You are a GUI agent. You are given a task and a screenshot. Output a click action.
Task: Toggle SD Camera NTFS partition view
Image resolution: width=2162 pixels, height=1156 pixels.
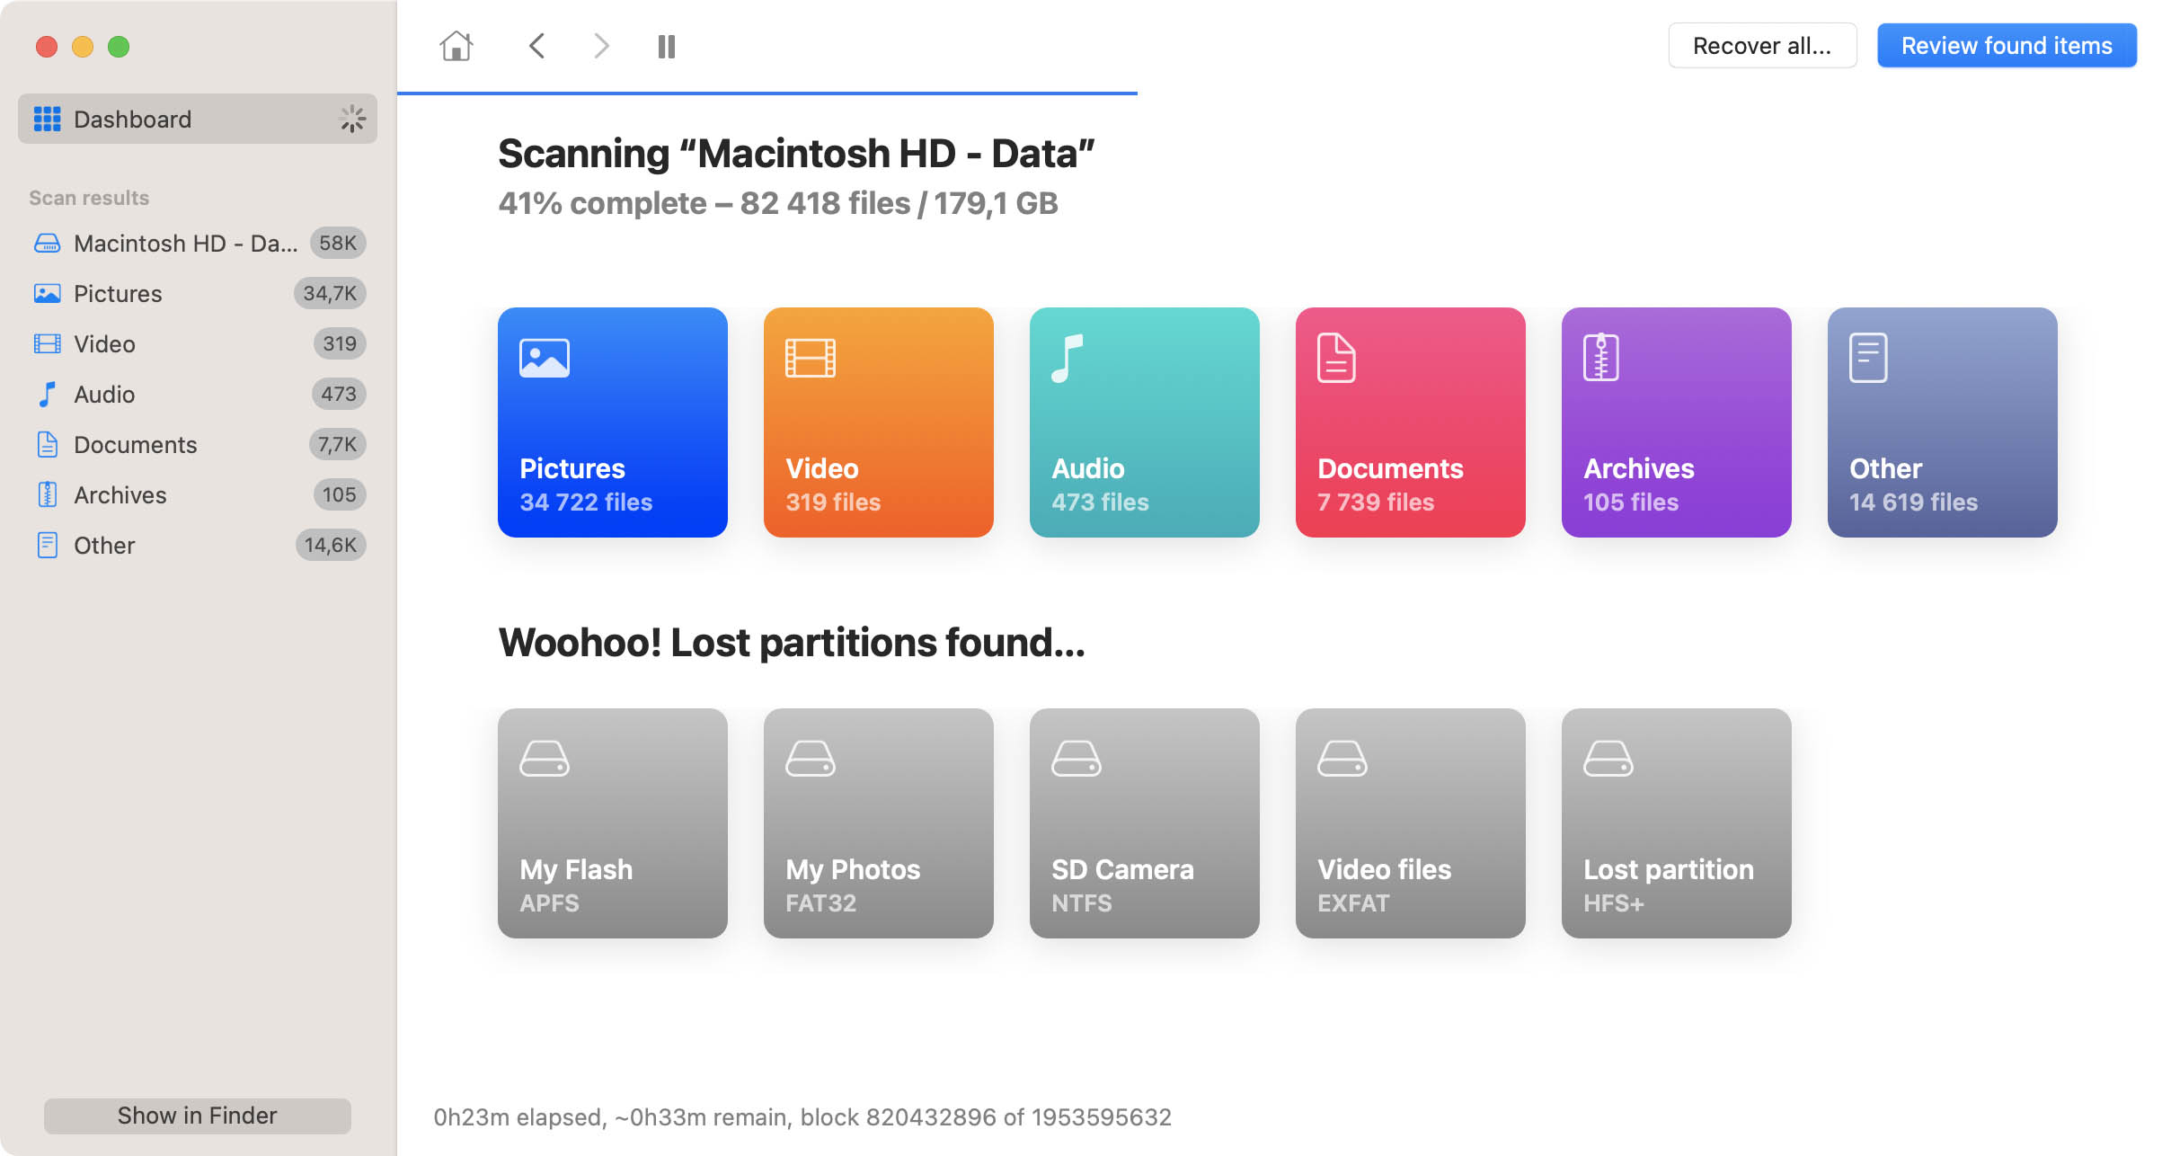click(x=1144, y=823)
